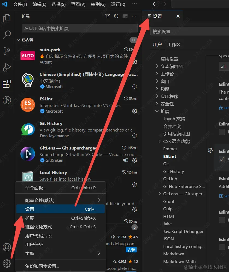Open the Extensions view icon
This screenshot has width=229, height=272.
[x=7, y=84]
